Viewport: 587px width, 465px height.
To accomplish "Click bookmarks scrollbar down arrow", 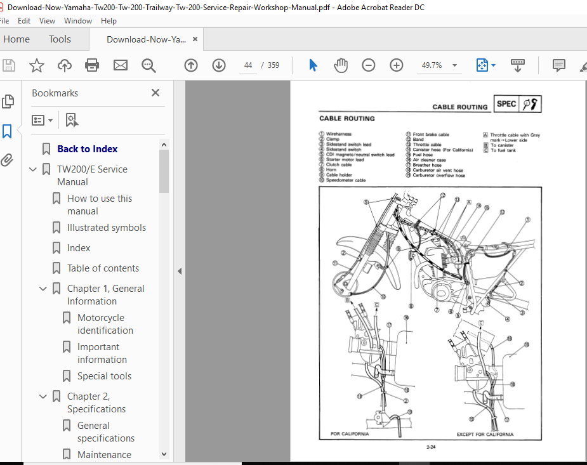I will pos(164,454).
